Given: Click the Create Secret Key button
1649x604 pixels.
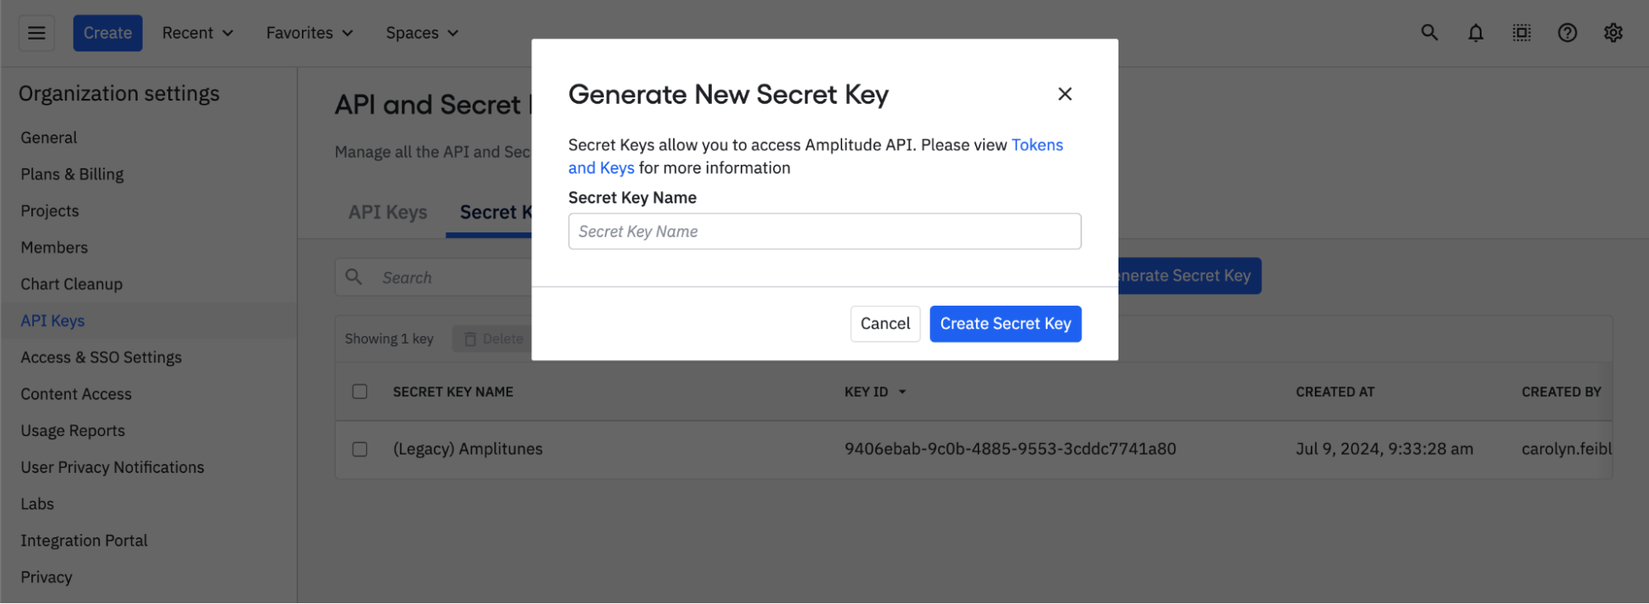Looking at the screenshot, I should point(1005,324).
